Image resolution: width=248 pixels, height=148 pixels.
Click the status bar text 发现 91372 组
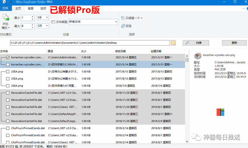pyautogui.click(x=10, y=147)
